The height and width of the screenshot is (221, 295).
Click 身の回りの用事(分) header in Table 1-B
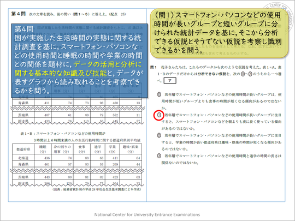point(62,149)
